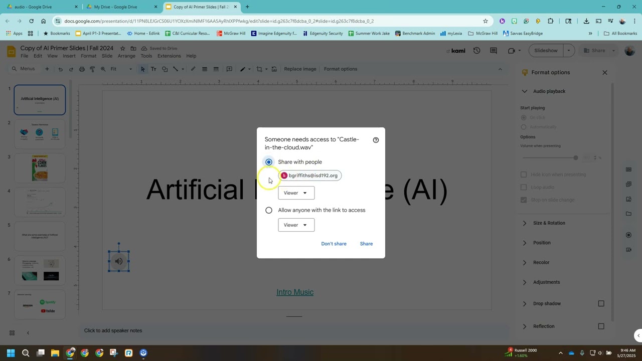Click the Zoom magnifier icon
The height and width of the screenshot is (361, 642).
103,69
